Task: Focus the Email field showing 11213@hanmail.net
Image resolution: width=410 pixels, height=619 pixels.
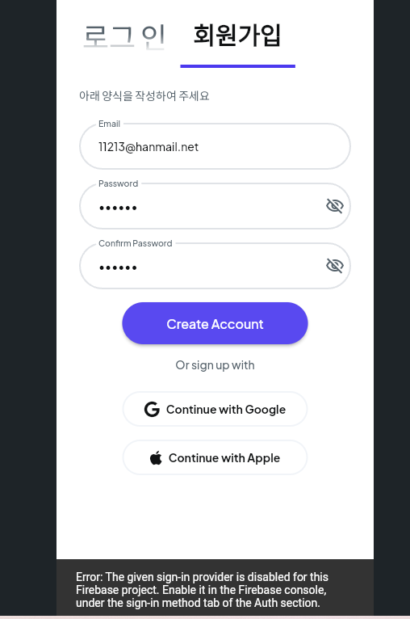Action: (215, 146)
